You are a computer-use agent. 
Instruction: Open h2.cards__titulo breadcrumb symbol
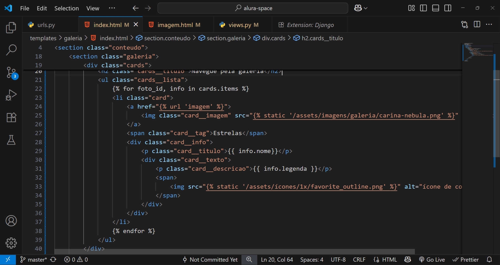322,38
